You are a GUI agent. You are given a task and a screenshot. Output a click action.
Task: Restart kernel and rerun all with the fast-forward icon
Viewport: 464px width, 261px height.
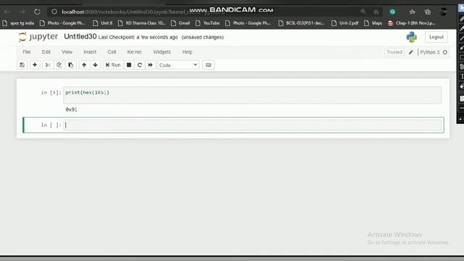pos(150,65)
